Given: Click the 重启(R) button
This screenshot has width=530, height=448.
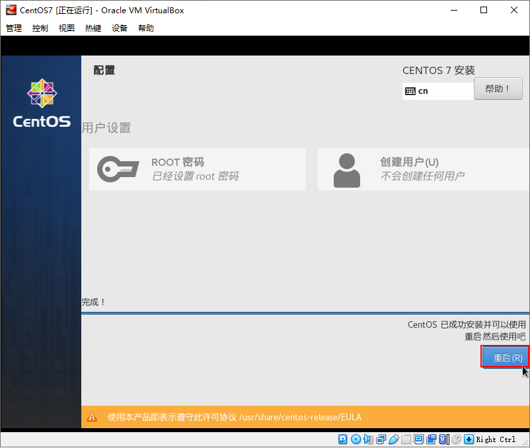Looking at the screenshot, I should 505,357.
